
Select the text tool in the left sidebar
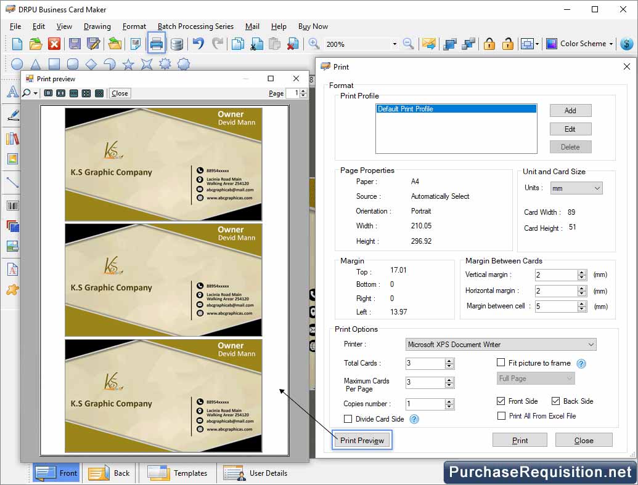12,91
